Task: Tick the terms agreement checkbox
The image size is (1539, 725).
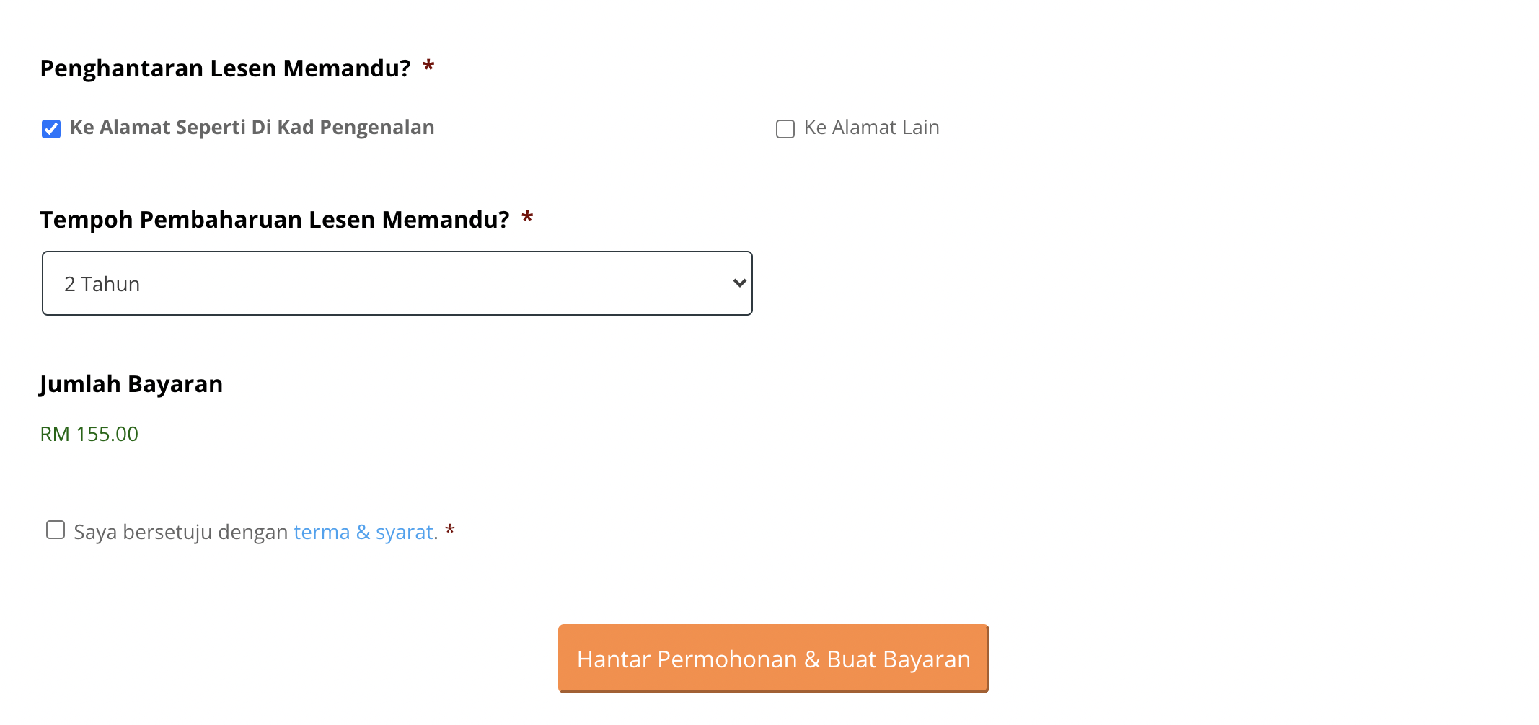Action: 56,530
